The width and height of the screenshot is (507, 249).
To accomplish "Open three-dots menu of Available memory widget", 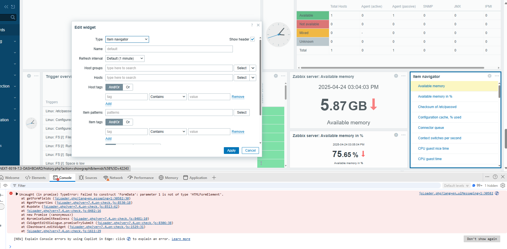I will pyautogui.click(x=403, y=76).
